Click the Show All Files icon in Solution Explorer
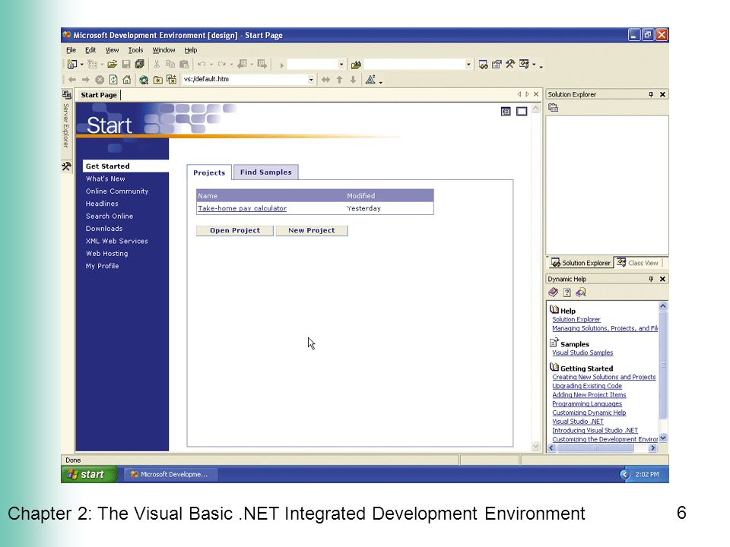Viewport: 730px width, 547px height. pos(553,107)
